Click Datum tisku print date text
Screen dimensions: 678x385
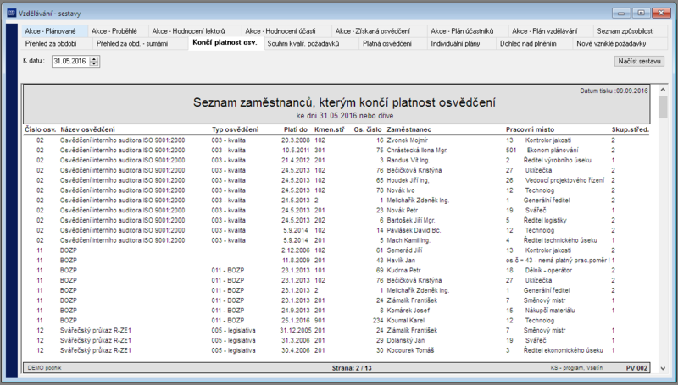tap(614, 91)
